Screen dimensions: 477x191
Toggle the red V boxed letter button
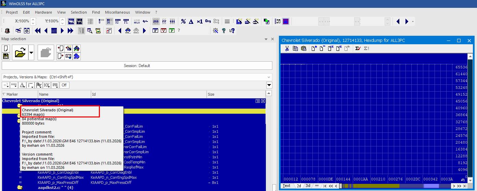coord(164,31)
